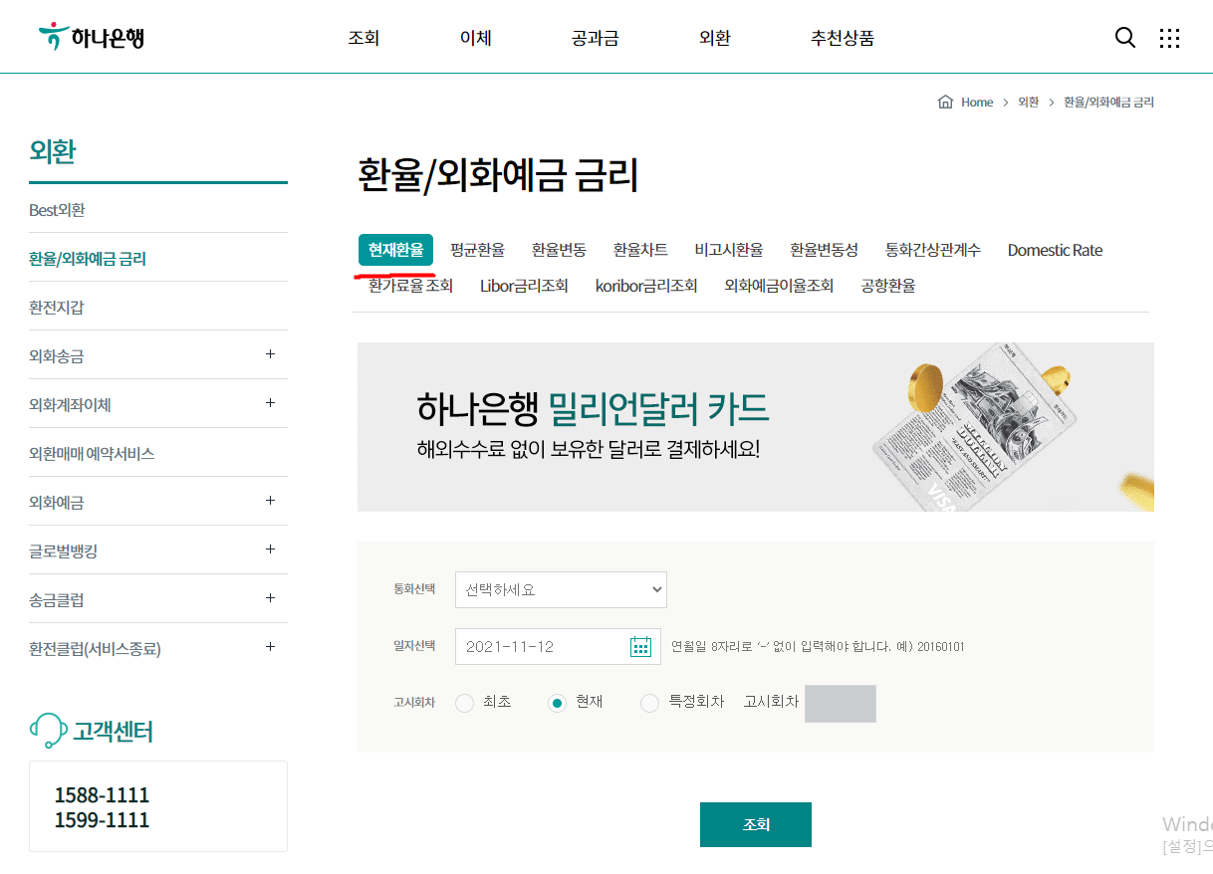Expand the 글로벌뱅킹 sidebar menu
This screenshot has width=1213, height=874.
[x=270, y=549]
